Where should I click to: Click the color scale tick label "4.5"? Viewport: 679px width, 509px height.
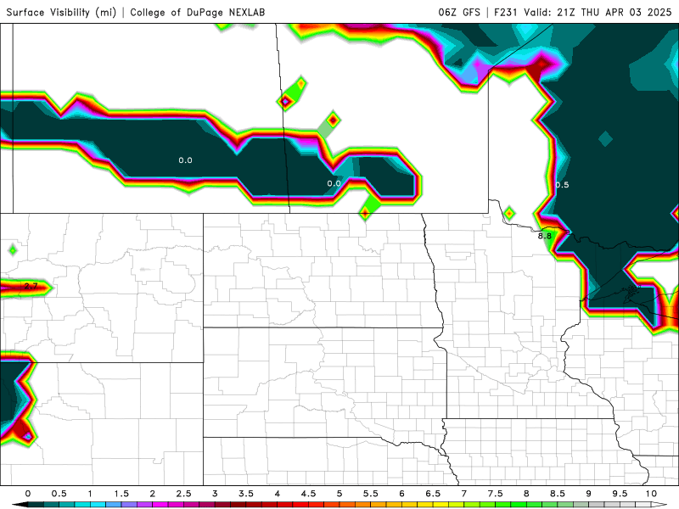coord(308,494)
